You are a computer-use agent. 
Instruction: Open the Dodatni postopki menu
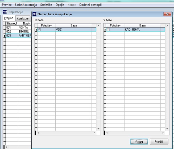(91, 5)
